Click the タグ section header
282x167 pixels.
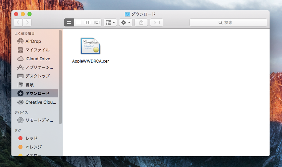(x=18, y=131)
